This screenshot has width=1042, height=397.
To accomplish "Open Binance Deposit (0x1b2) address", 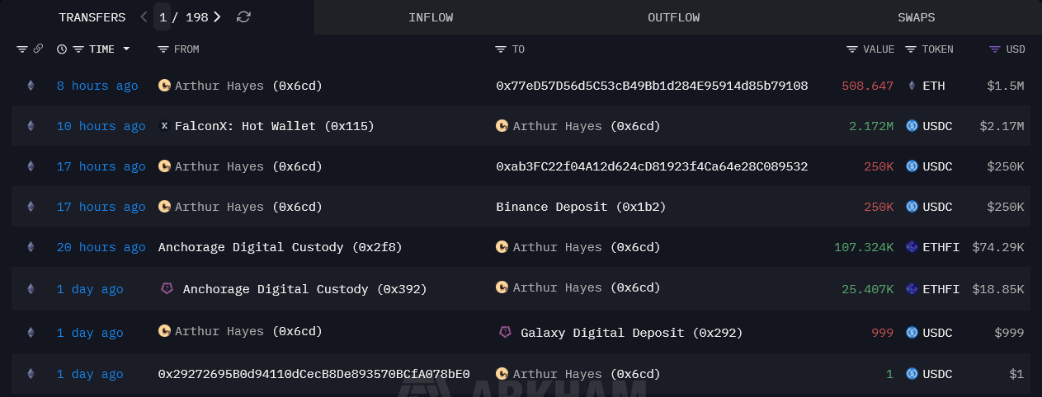I will pyautogui.click(x=581, y=207).
